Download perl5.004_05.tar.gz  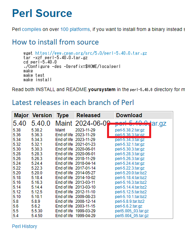[x=132, y=216]
